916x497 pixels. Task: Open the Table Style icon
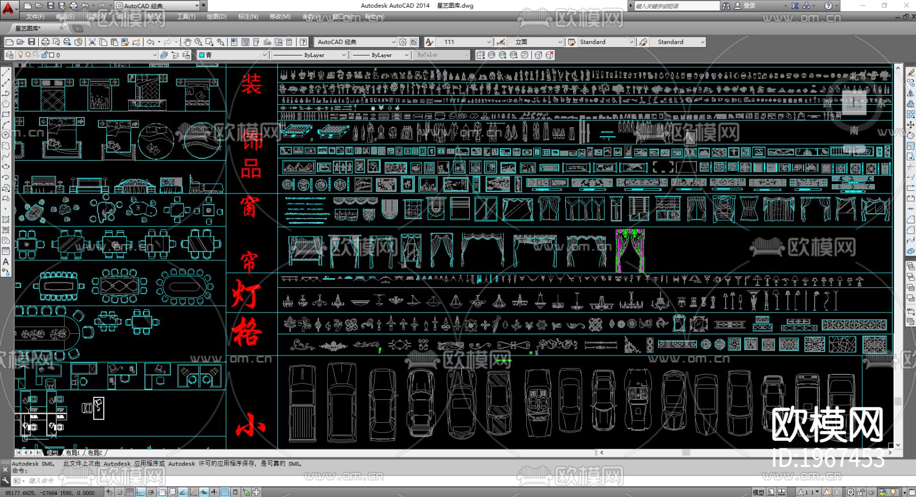tap(572, 42)
